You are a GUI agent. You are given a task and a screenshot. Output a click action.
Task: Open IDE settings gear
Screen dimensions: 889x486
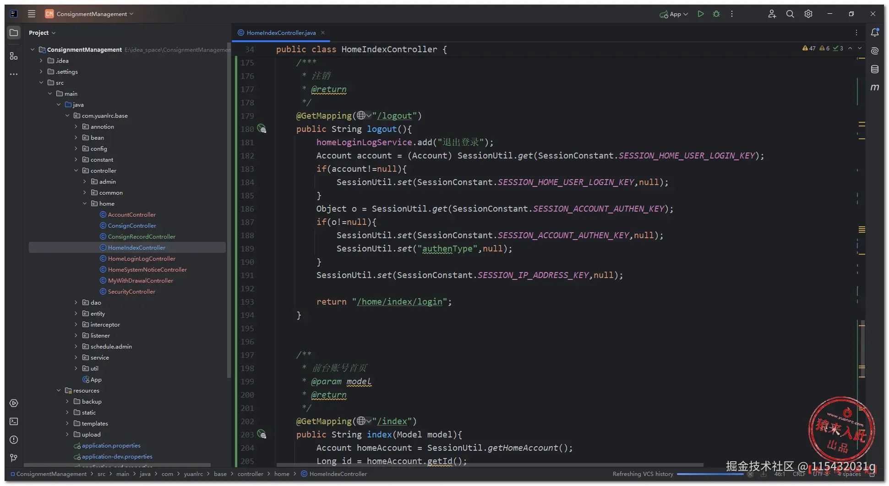(808, 14)
